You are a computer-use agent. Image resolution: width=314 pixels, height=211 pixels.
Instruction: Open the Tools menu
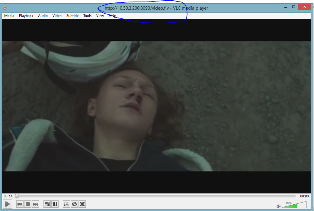point(87,16)
